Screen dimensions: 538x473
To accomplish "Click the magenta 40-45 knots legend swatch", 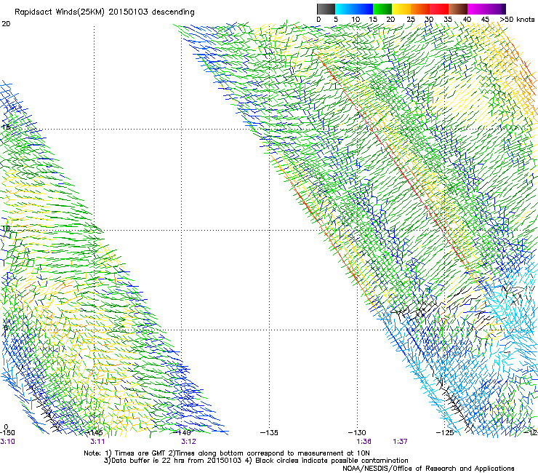I will [477, 9].
